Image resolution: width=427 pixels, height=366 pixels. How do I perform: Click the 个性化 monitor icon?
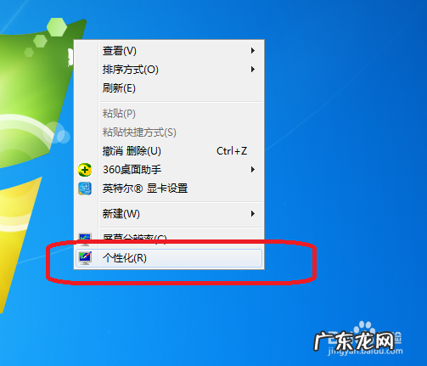coord(85,258)
